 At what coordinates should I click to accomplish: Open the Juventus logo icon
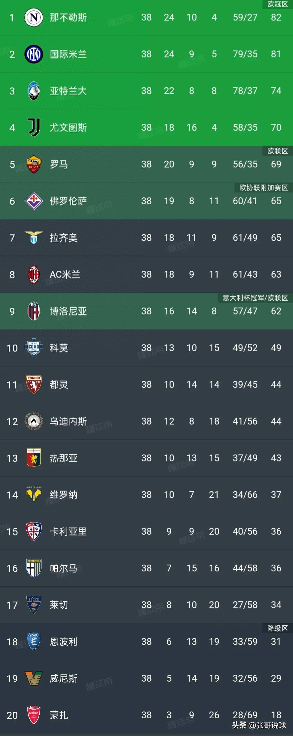tap(34, 127)
